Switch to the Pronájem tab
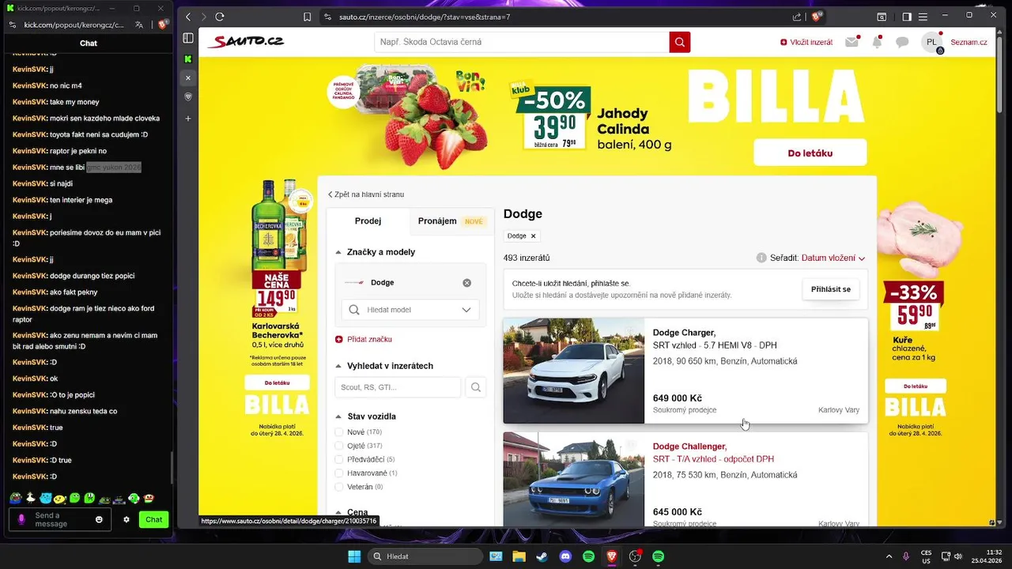 (x=450, y=221)
